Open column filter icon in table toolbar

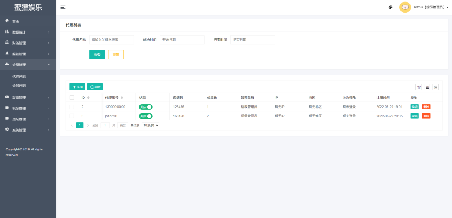(x=418, y=87)
